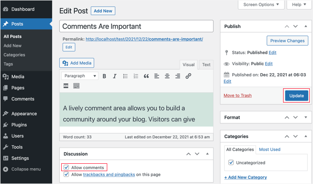Collapse the Discussion panel
The height and width of the screenshot is (184, 313).
click(x=208, y=154)
